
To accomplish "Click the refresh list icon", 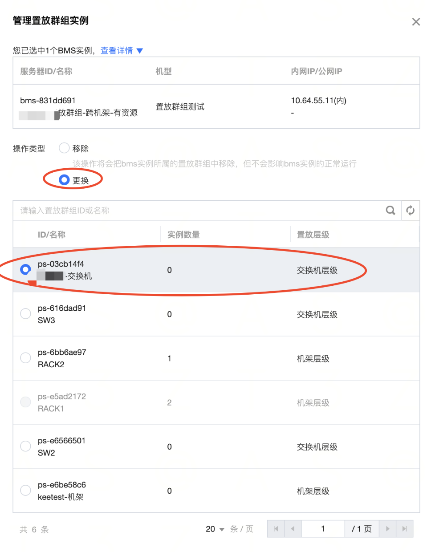I will (410, 211).
